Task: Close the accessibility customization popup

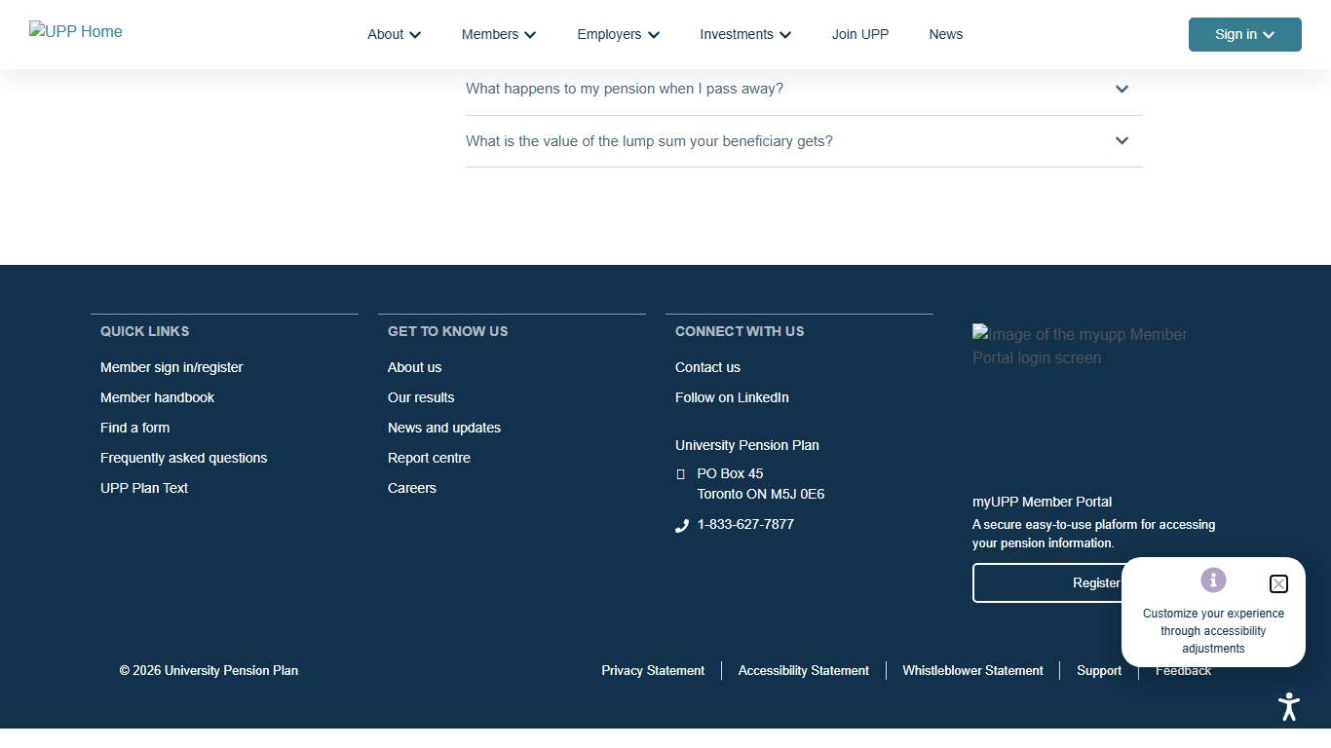Action: point(1278,584)
